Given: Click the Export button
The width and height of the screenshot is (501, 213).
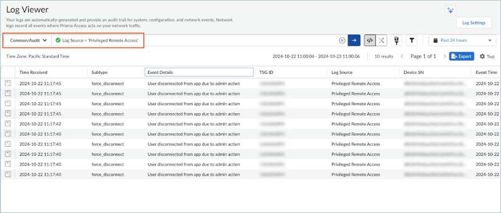Looking at the screenshot, I should coord(461,56).
